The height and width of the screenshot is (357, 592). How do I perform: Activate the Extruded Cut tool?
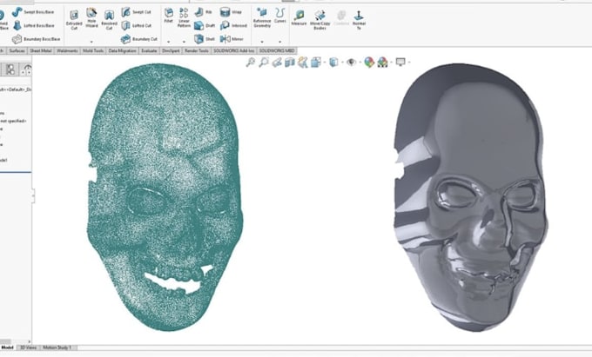(x=74, y=20)
